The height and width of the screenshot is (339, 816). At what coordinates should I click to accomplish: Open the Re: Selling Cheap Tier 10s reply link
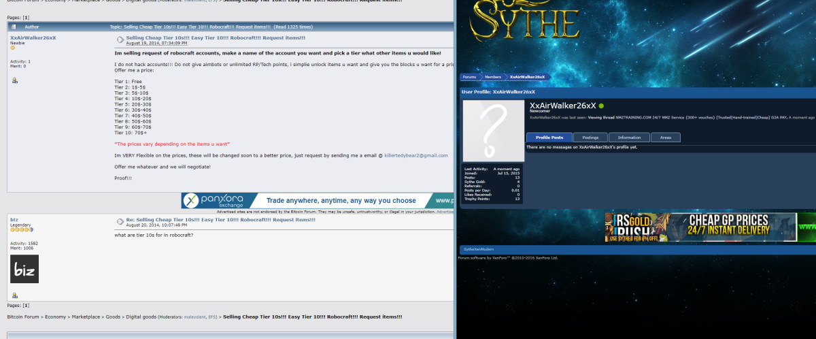pyautogui.click(x=221, y=219)
